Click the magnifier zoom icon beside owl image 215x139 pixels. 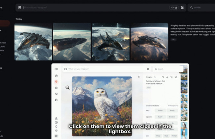[x=67, y=87]
